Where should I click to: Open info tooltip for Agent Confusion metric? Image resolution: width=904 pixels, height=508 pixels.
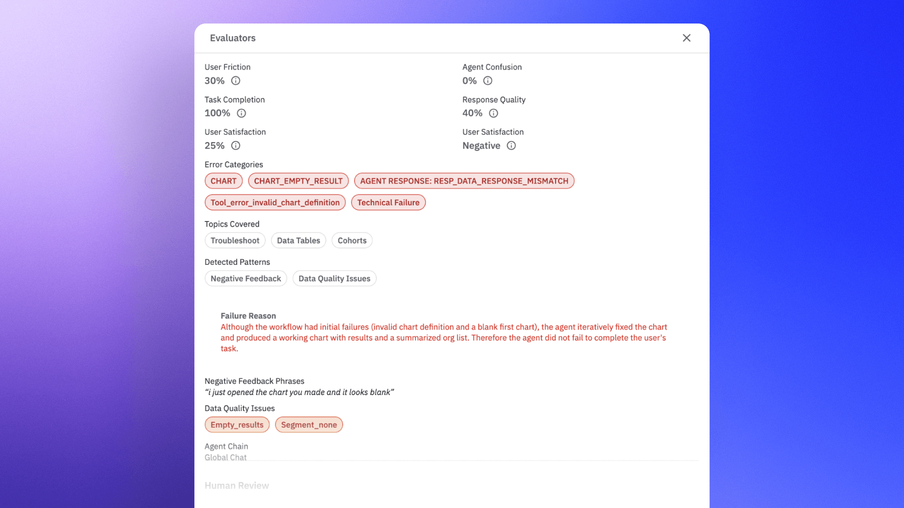click(488, 80)
